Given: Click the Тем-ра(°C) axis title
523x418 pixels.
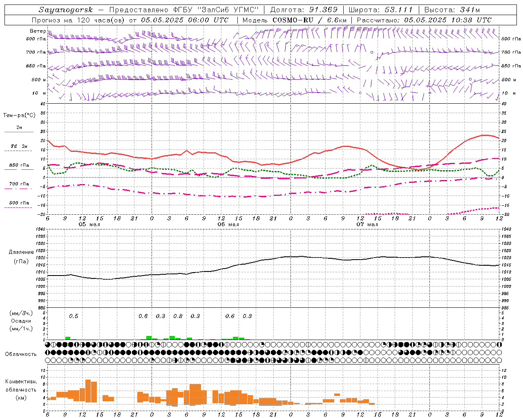Looking at the screenshot, I should tap(19, 116).
